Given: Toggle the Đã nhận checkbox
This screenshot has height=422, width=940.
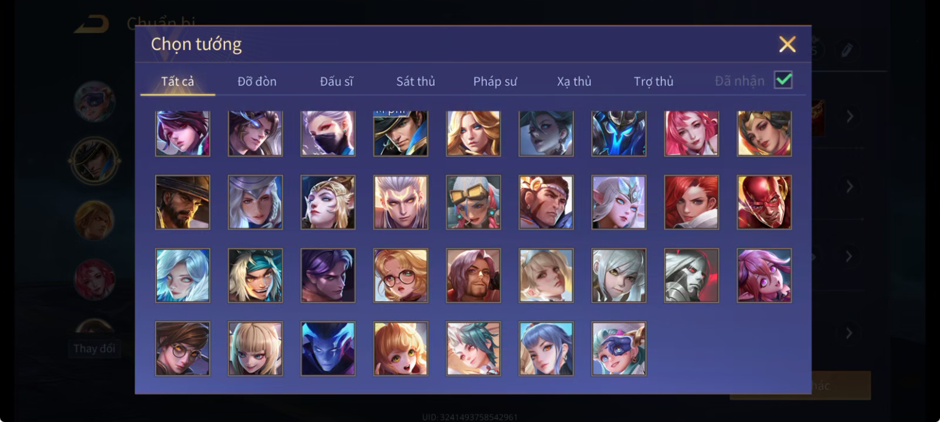Looking at the screenshot, I should tap(783, 80).
